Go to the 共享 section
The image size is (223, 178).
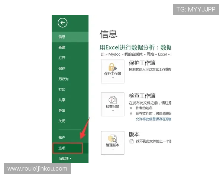click(70, 100)
